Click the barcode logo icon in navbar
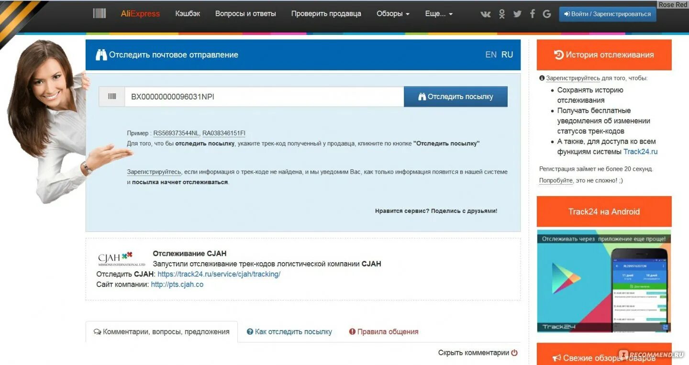Image resolution: width=689 pixels, height=365 pixels. [x=100, y=13]
